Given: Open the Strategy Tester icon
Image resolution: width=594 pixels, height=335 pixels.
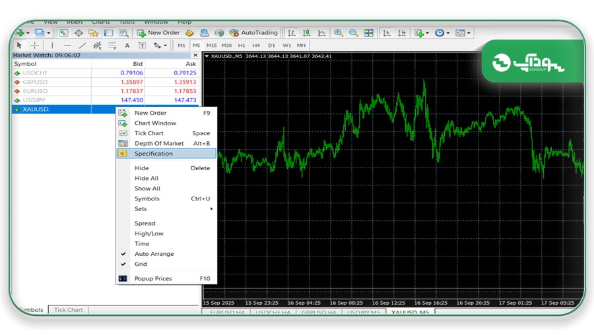Looking at the screenshot, I should click(123, 33).
